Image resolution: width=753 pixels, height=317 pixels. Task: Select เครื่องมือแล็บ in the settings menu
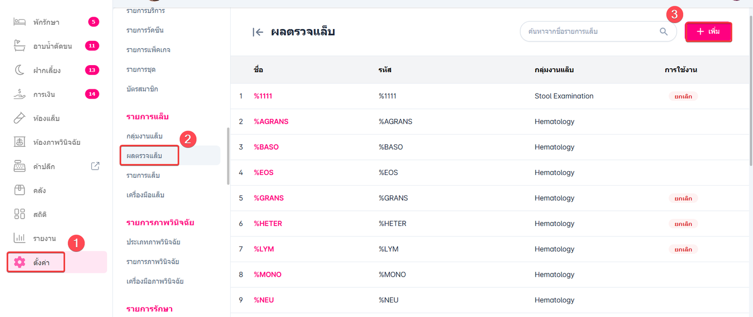click(x=145, y=195)
